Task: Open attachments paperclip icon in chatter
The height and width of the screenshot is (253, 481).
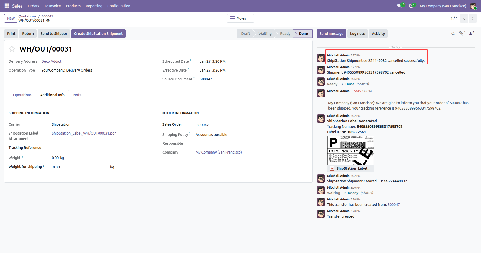Action: 461,34
